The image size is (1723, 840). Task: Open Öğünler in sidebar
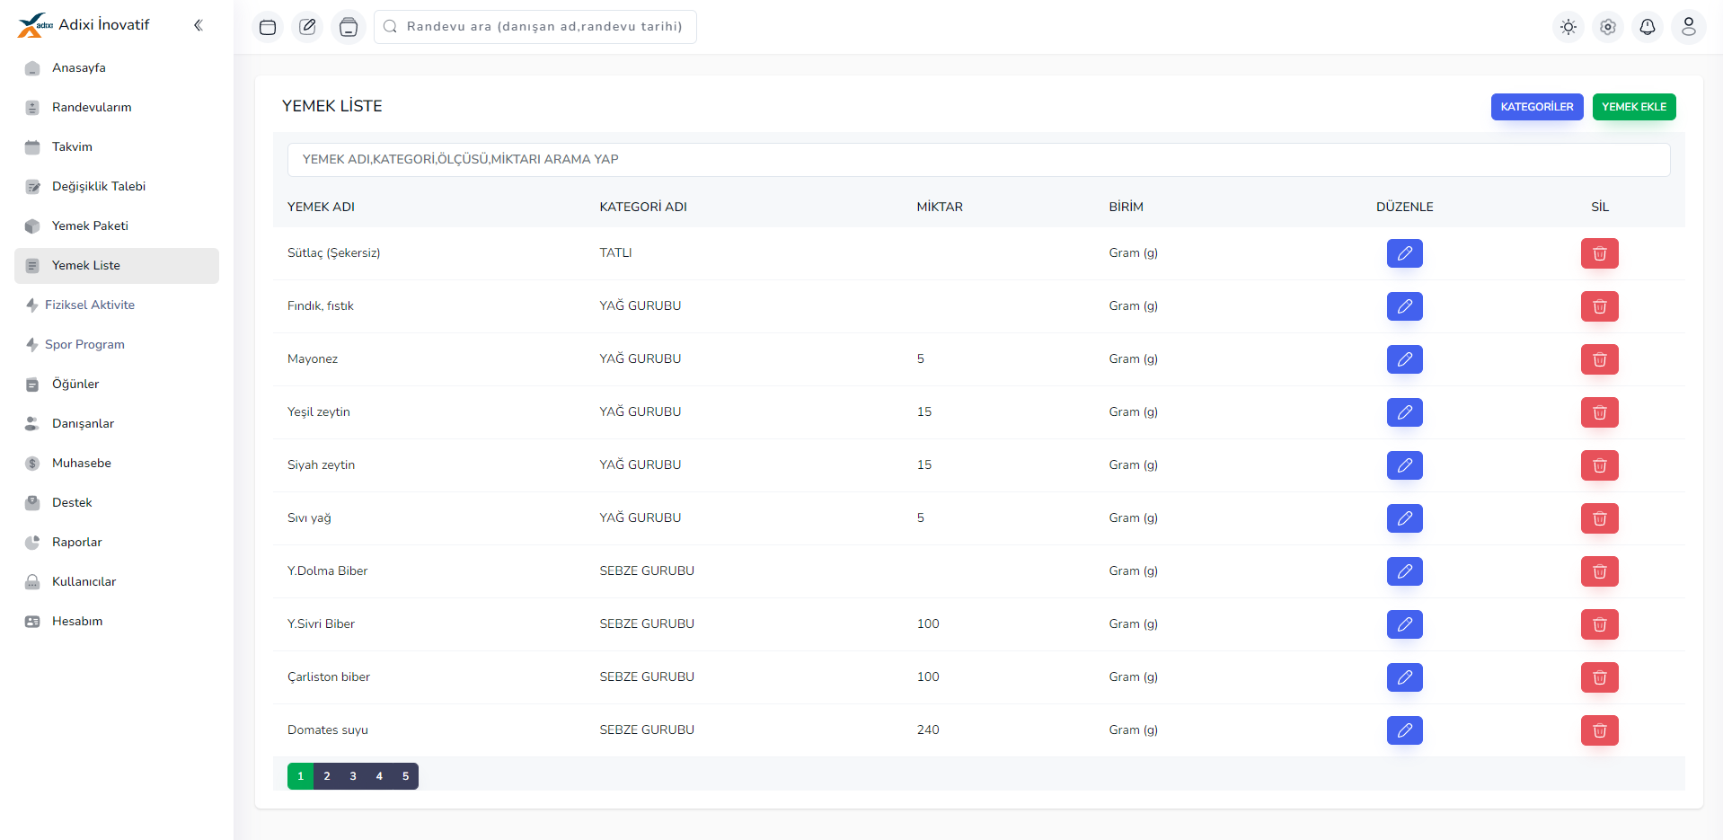point(117,385)
